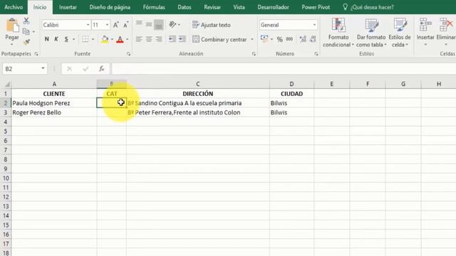Open Estilos de celda gallery

pyautogui.click(x=400, y=33)
